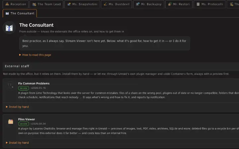Viewport: 239px width, 149px height.
Task: Open the Mr. Restori tab
Action: (179, 4)
